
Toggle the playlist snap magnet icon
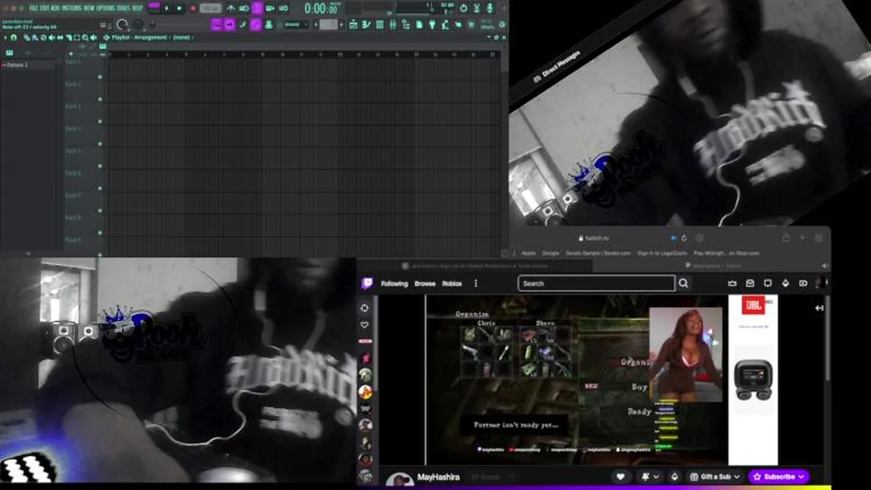[x=14, y=37]
